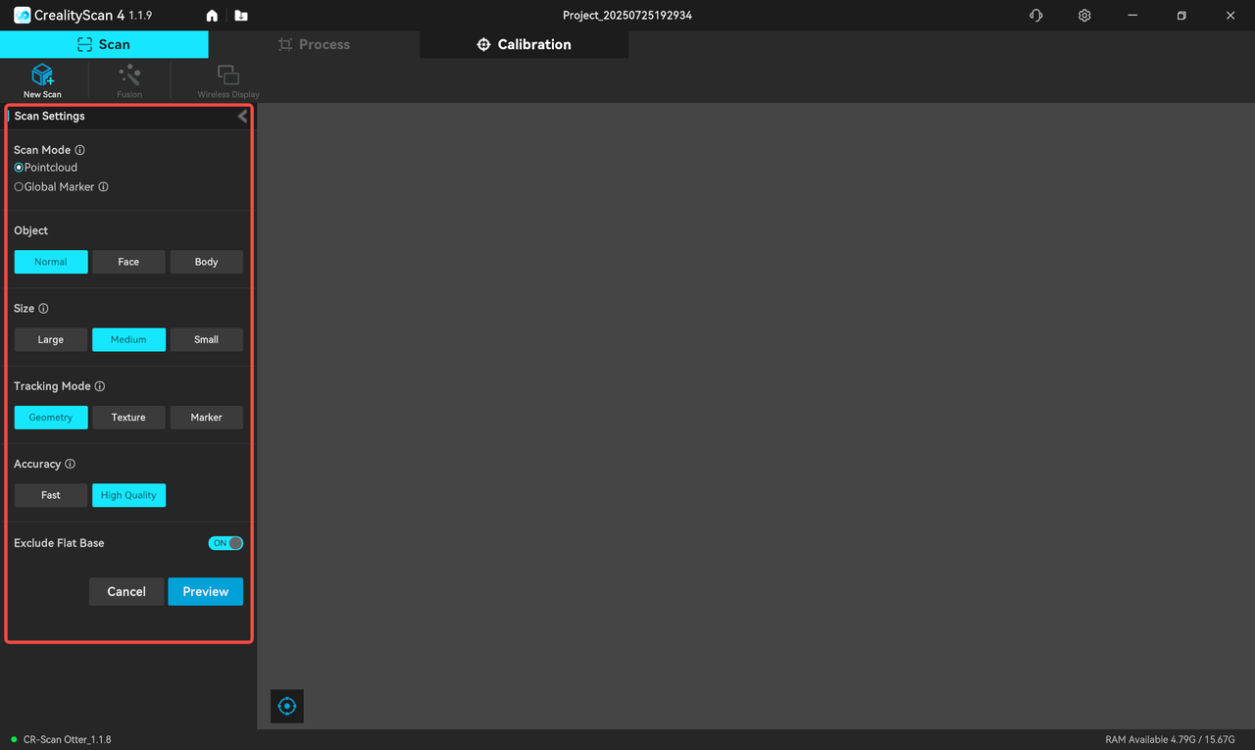Select the Pointcloud scan mode
1255x750 pixels.
(19, 168)
